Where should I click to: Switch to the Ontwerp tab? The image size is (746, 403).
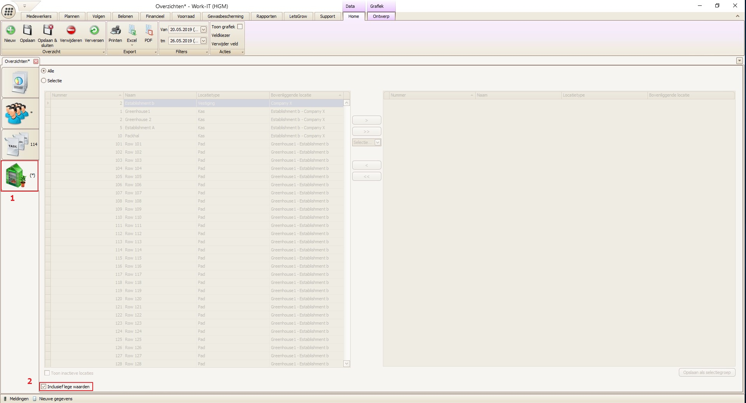(381, 16)
